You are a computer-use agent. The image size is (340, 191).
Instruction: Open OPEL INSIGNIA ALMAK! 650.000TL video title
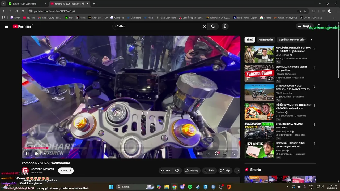[x=289, y=126]
